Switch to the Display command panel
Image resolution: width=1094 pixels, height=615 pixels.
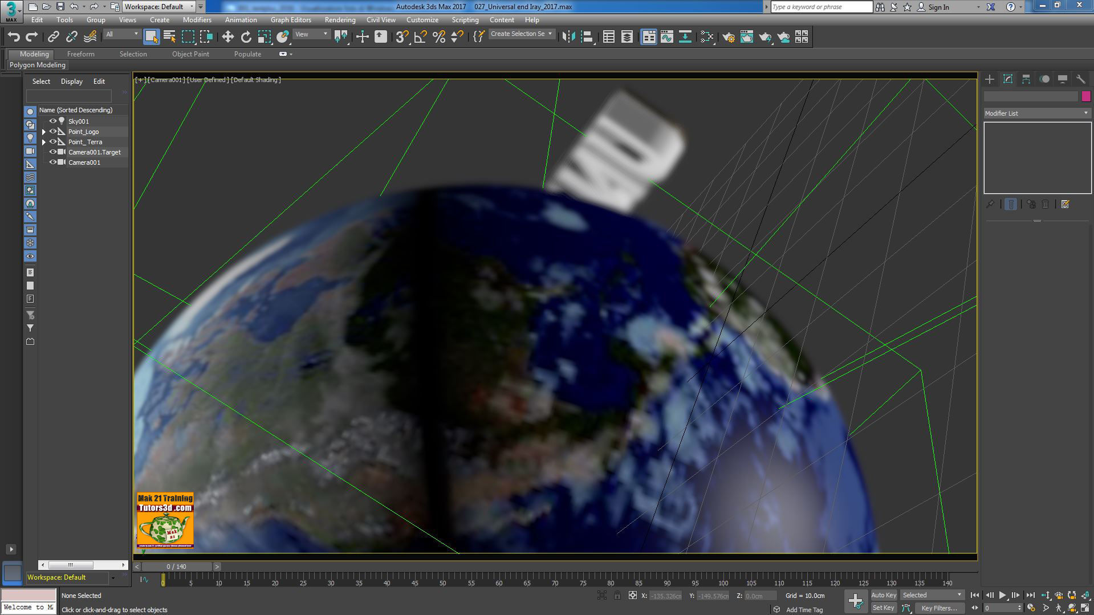pos(1063,79)
